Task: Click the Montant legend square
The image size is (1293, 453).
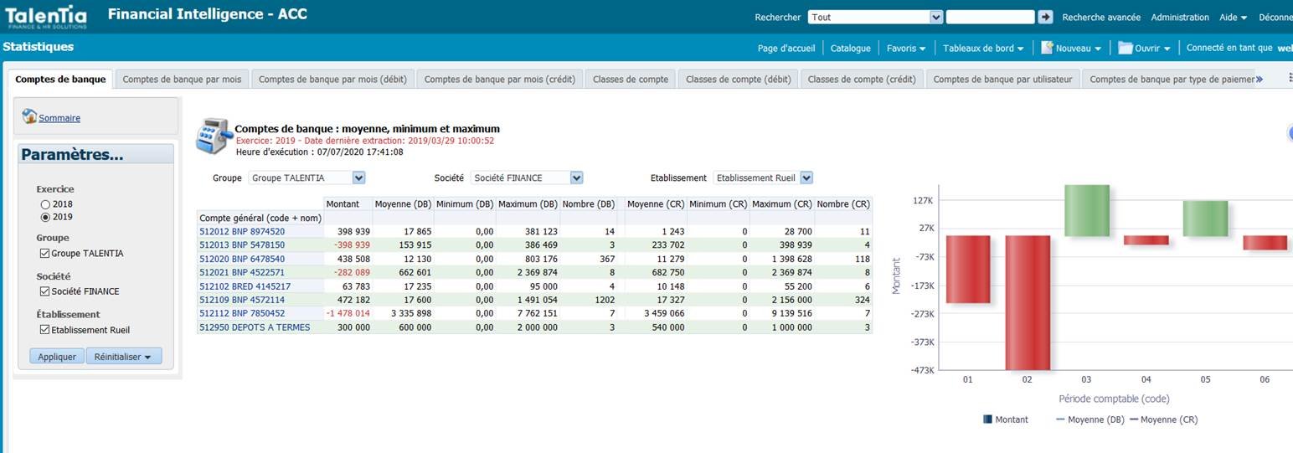Action: tap(987, 420)
